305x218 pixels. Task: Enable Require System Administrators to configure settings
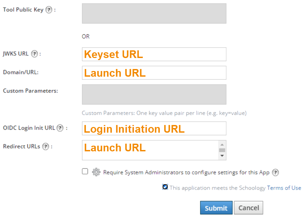pyautogui.click(x=85, y=172)
